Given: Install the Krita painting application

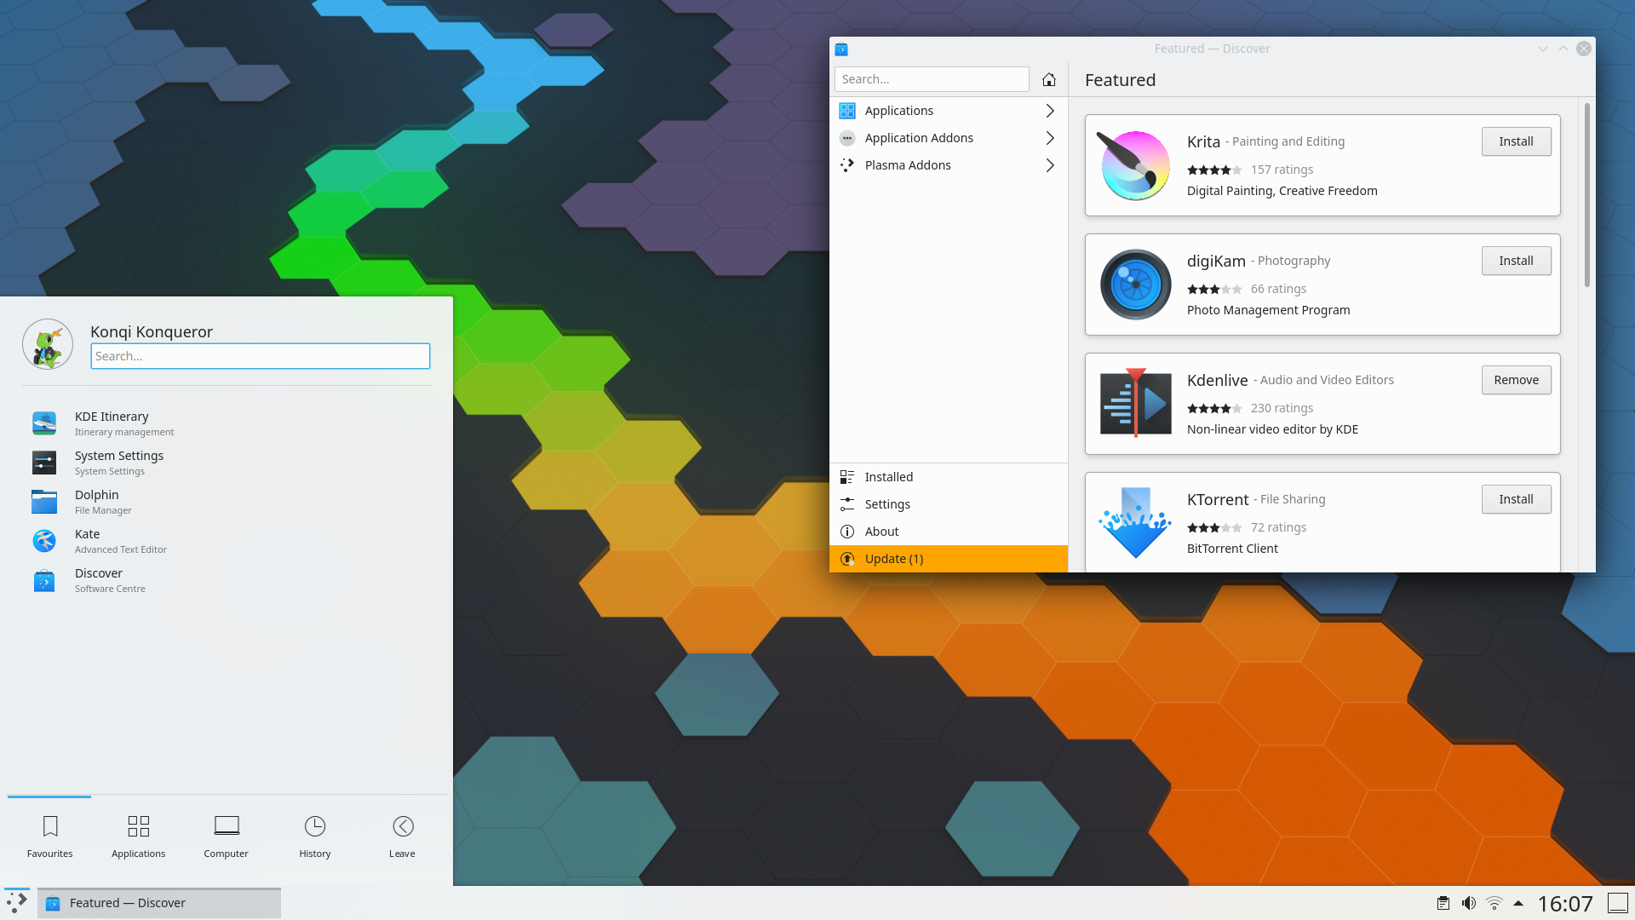Looking at the screenshot, I should point(1516,141).
